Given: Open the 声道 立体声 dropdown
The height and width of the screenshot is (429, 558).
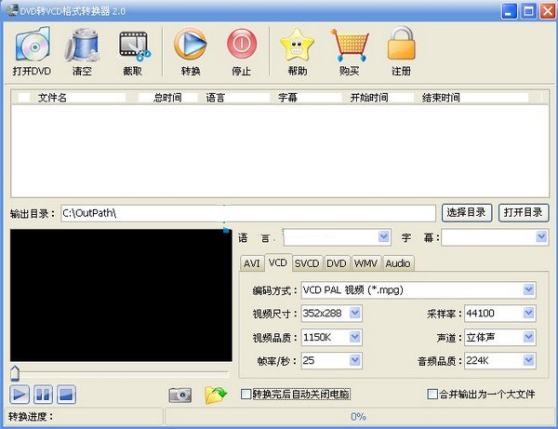Looking at the screenshot, I should tap(528, 337).
